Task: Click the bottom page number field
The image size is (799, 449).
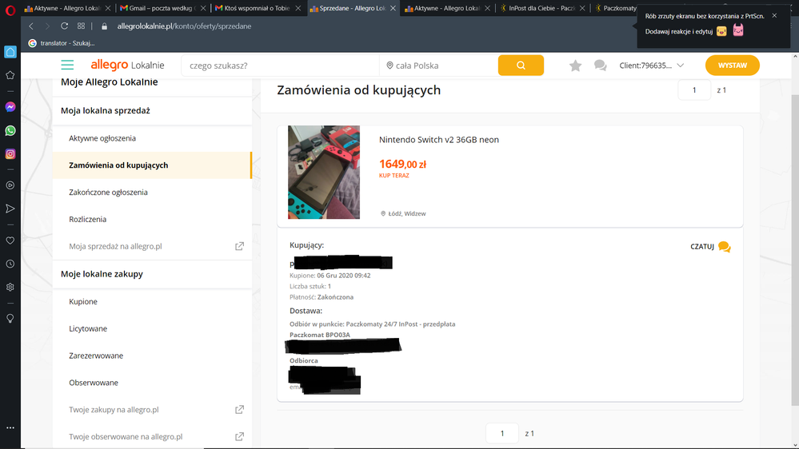Action: pos(502,434)
